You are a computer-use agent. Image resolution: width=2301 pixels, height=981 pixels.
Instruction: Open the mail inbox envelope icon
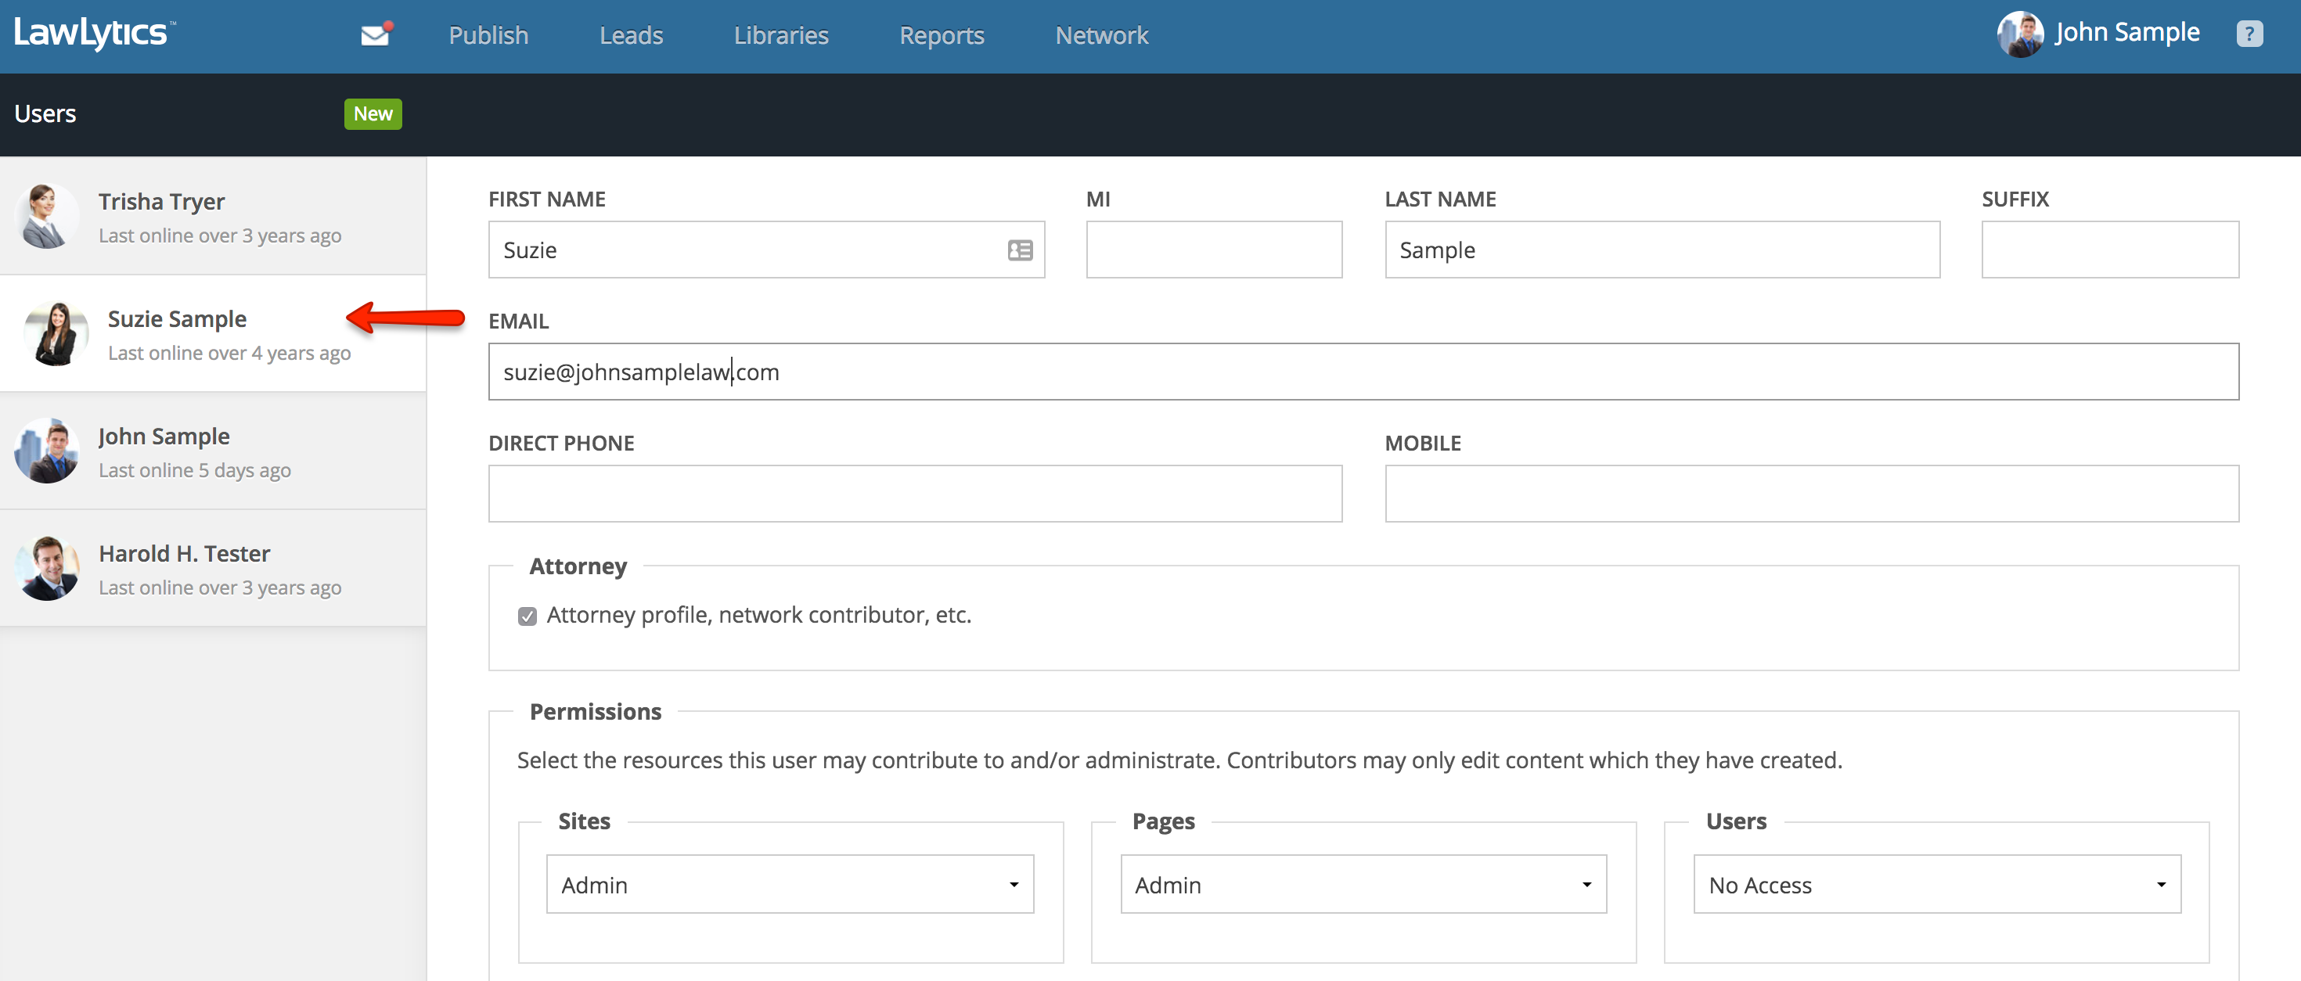coord(376,34)
